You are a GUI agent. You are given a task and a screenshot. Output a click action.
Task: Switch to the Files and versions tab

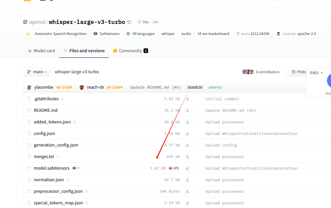[x=84, y=51]
